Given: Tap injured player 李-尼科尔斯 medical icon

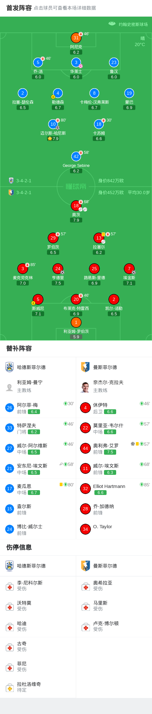Looking at the screenshot, I should pos(10,587).
